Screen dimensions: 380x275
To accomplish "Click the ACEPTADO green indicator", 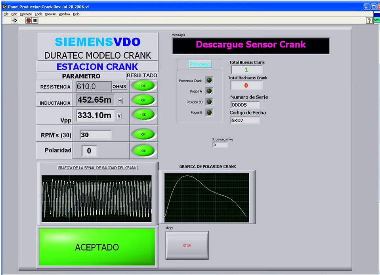I will click(x=97, y=247).
